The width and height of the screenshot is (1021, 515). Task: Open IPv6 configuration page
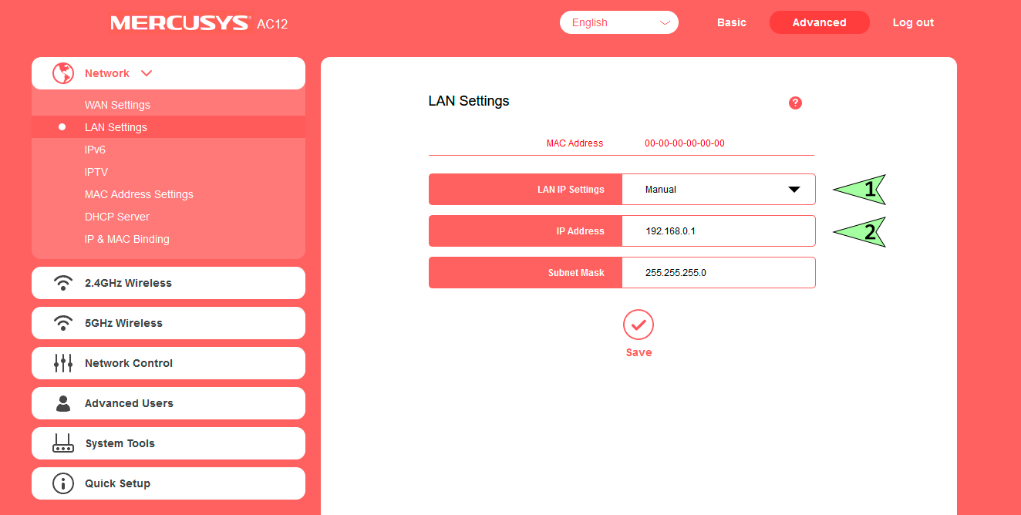(95, 150)
